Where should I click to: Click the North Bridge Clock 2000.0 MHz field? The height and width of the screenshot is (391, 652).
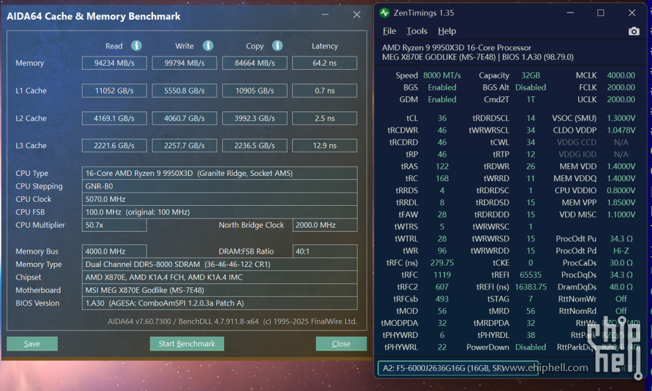(325, 225)
